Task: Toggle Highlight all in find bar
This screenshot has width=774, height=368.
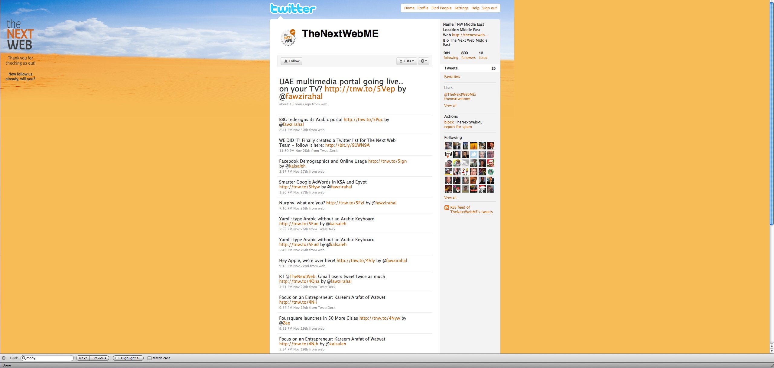Action: 128,358
